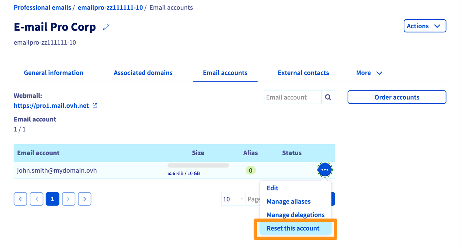
Task: Click the account storage usage bar
Action: coord(198,165)
